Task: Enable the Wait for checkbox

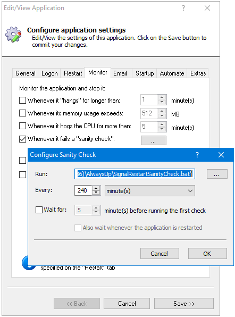Action: tap(39, 210)
